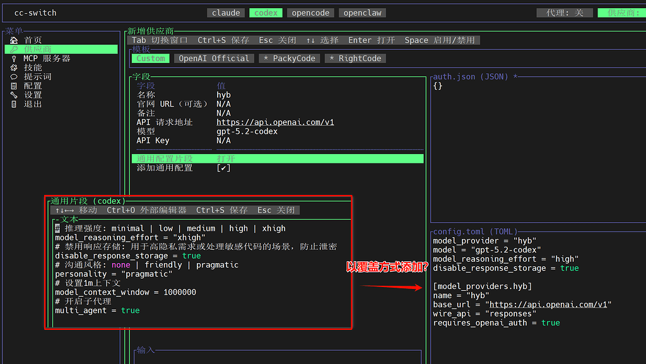Click the 技能 menu icon
This screenshot has width=646, height=364.
(x=14, y=68)
